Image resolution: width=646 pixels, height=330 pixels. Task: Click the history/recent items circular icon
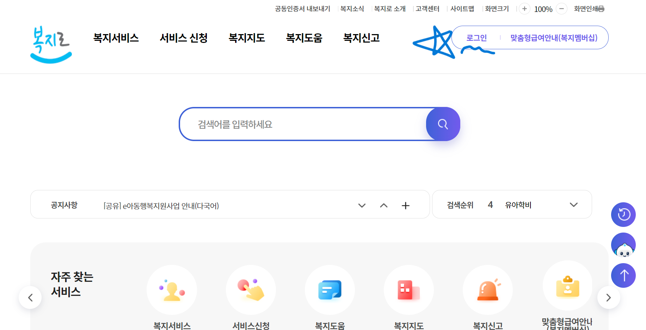pyautogui.click(x=623, y=215)
